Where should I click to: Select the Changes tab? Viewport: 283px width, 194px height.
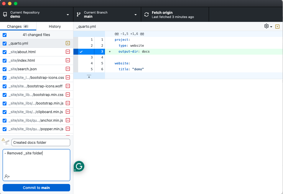18,26
